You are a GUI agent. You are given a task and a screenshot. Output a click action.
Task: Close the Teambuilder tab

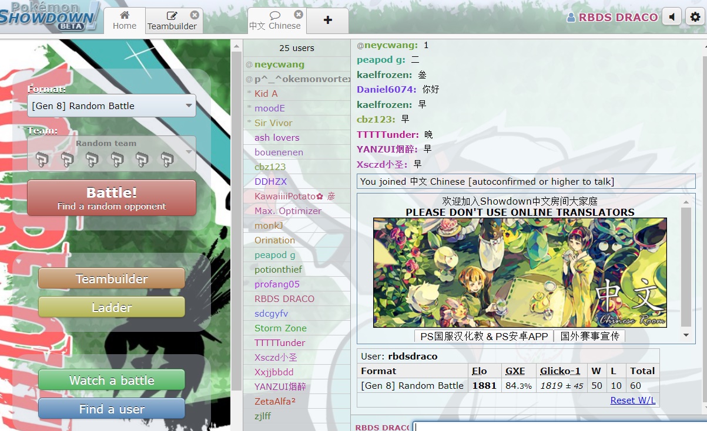tap(195, 15)
